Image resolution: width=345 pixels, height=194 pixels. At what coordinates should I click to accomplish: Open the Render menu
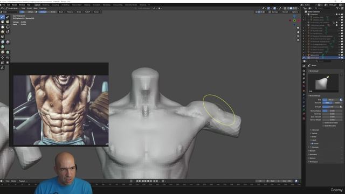click(x=15, y=5)
